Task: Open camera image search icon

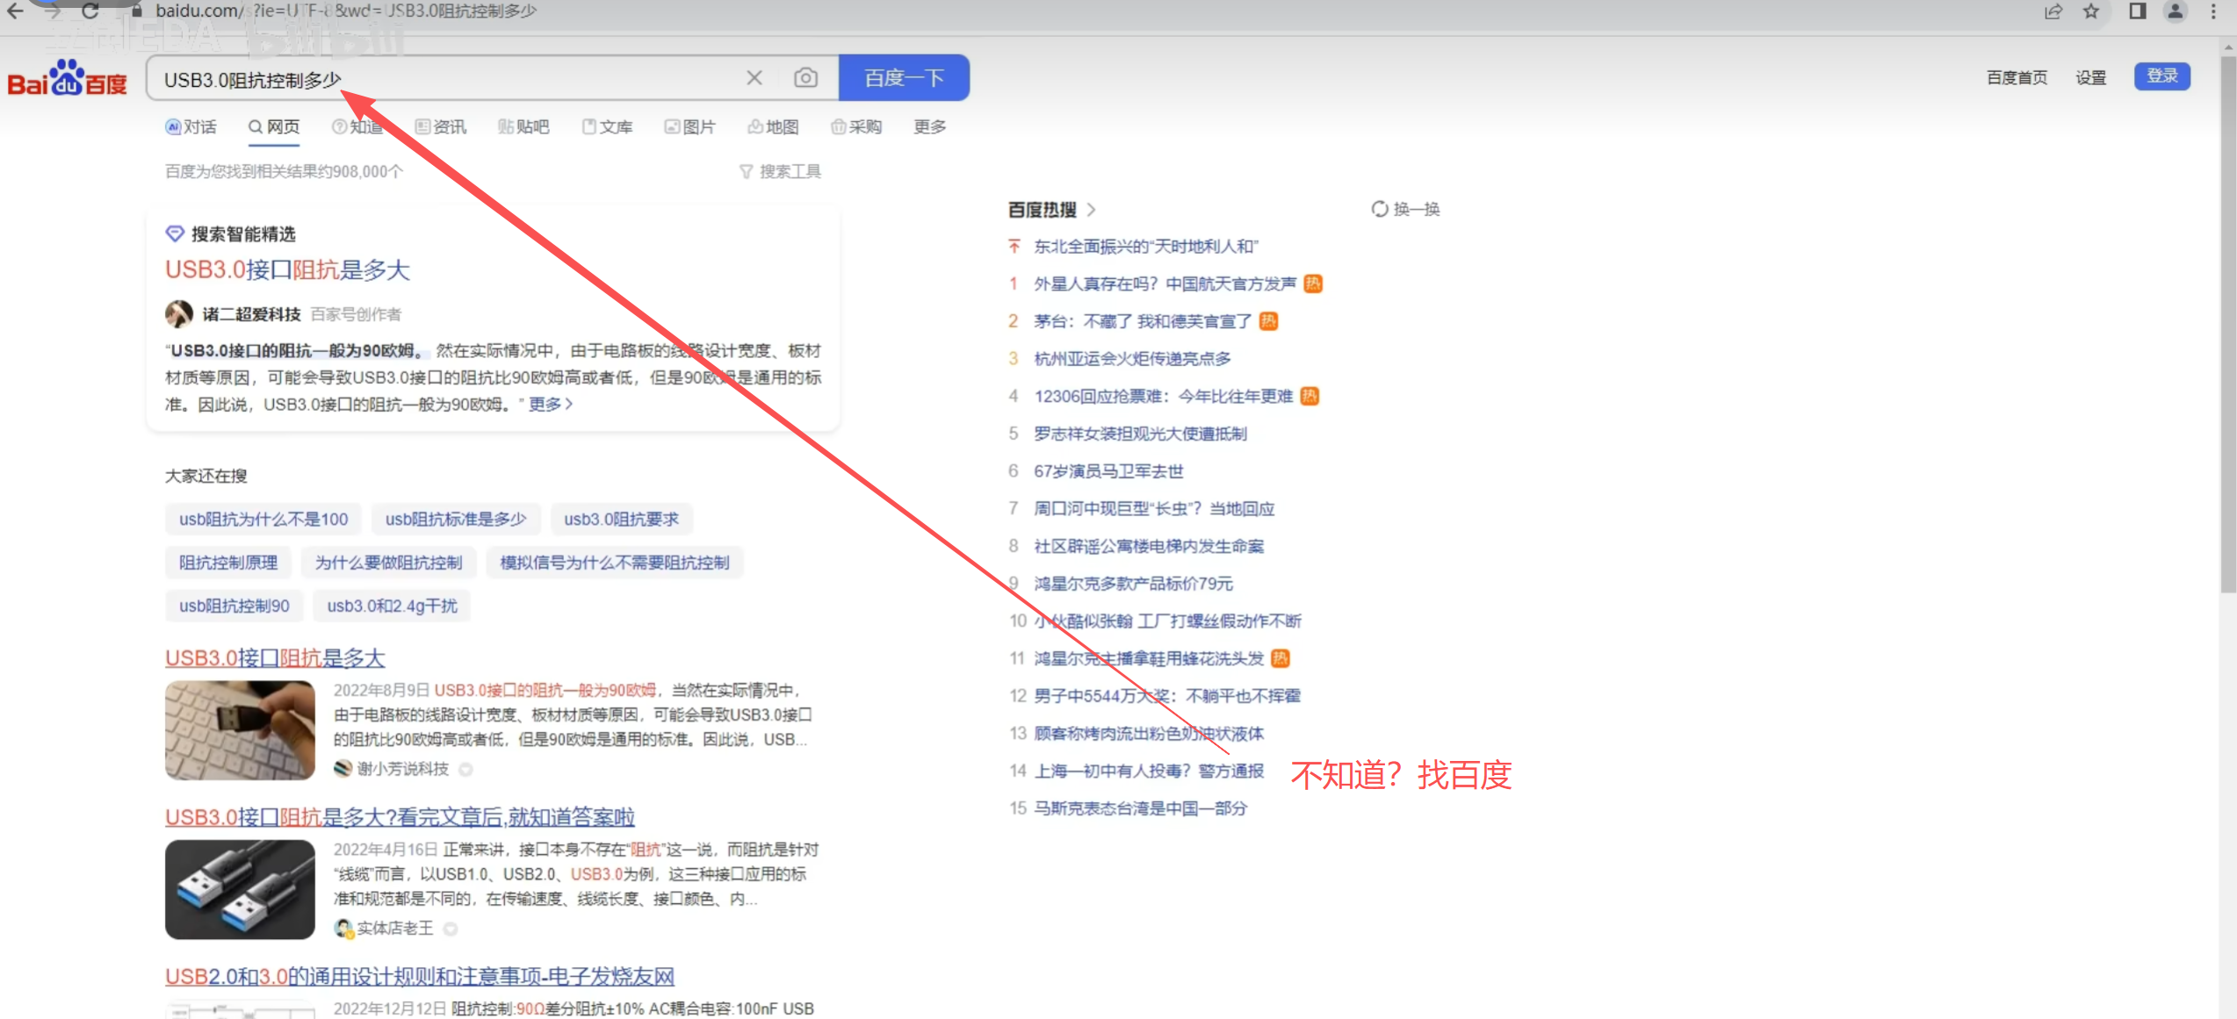Action: pos(805,78)
